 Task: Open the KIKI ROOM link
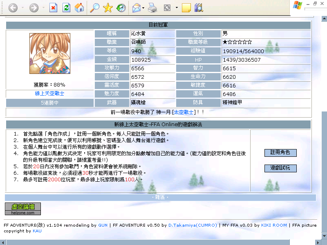[x=274, y=225]
